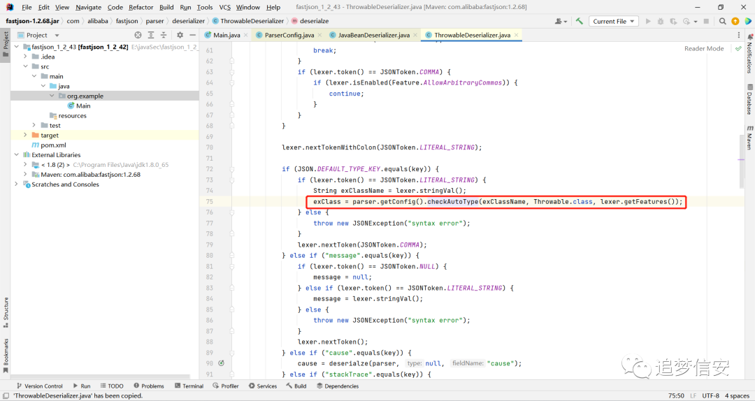Open Search Everywhere magnifier icon

[722, 21]
